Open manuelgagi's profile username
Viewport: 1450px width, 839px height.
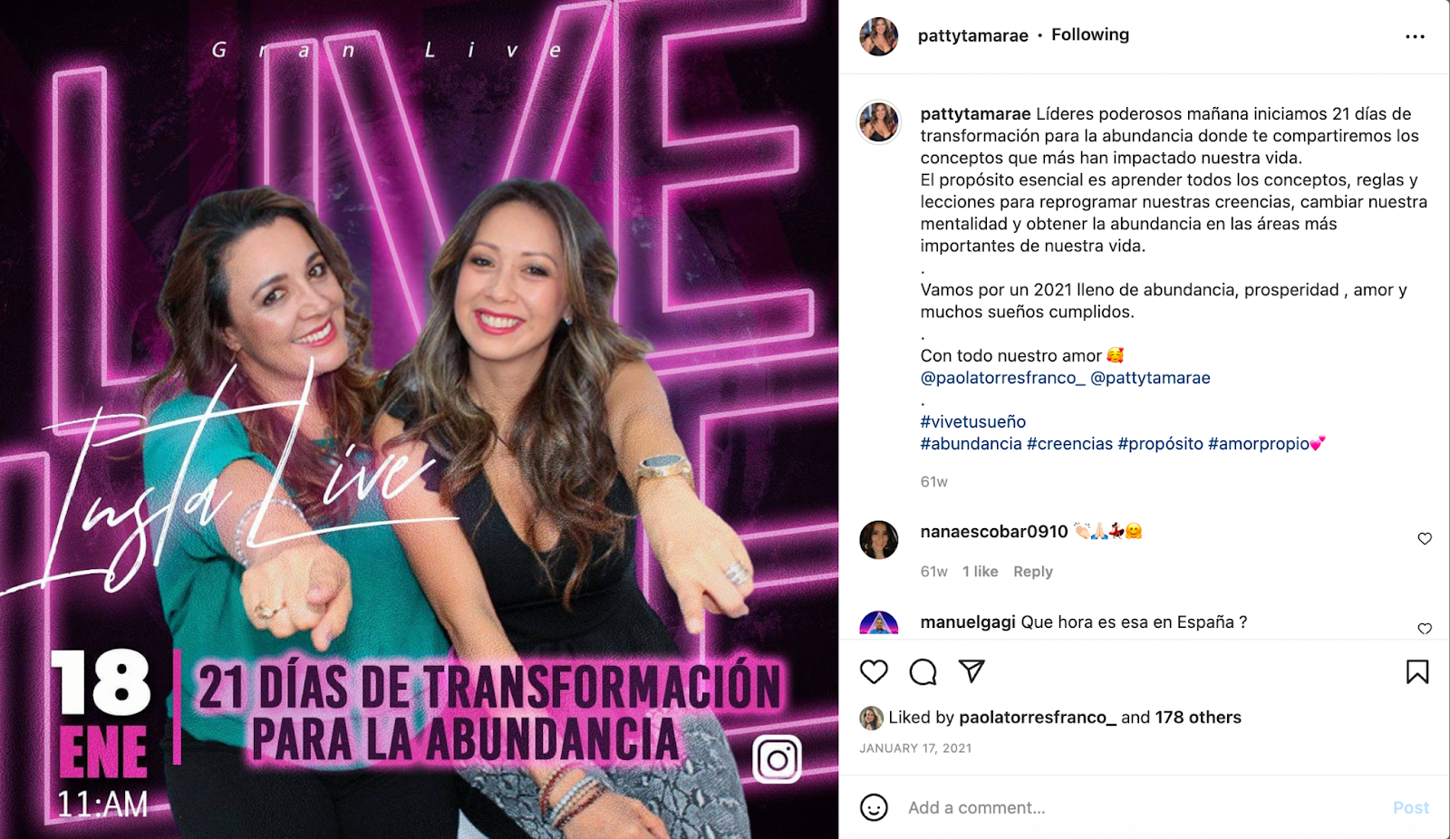968,622
